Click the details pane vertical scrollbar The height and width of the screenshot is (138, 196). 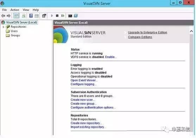pos(191,83)
